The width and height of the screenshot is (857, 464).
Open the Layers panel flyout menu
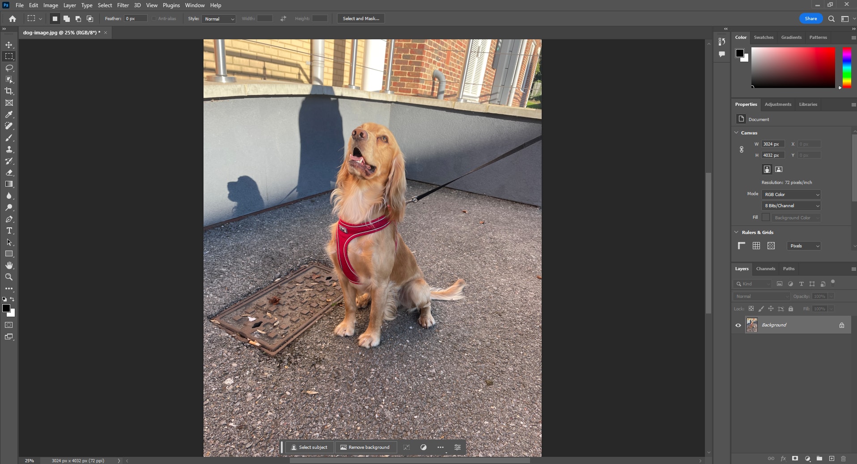coord(853,269)
